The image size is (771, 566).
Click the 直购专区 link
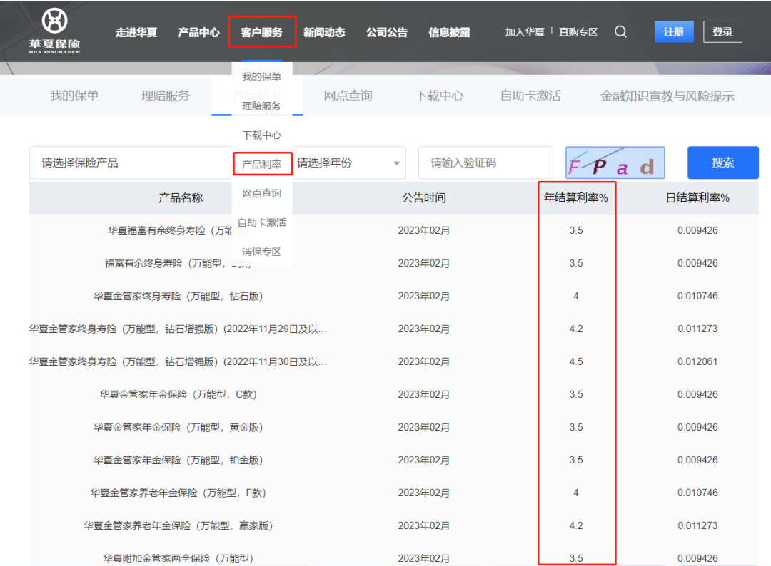578,32
